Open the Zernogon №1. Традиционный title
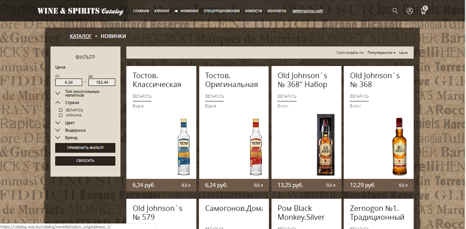Image resolution: width=466 pixels, height=229 pixels. point(377,213)
